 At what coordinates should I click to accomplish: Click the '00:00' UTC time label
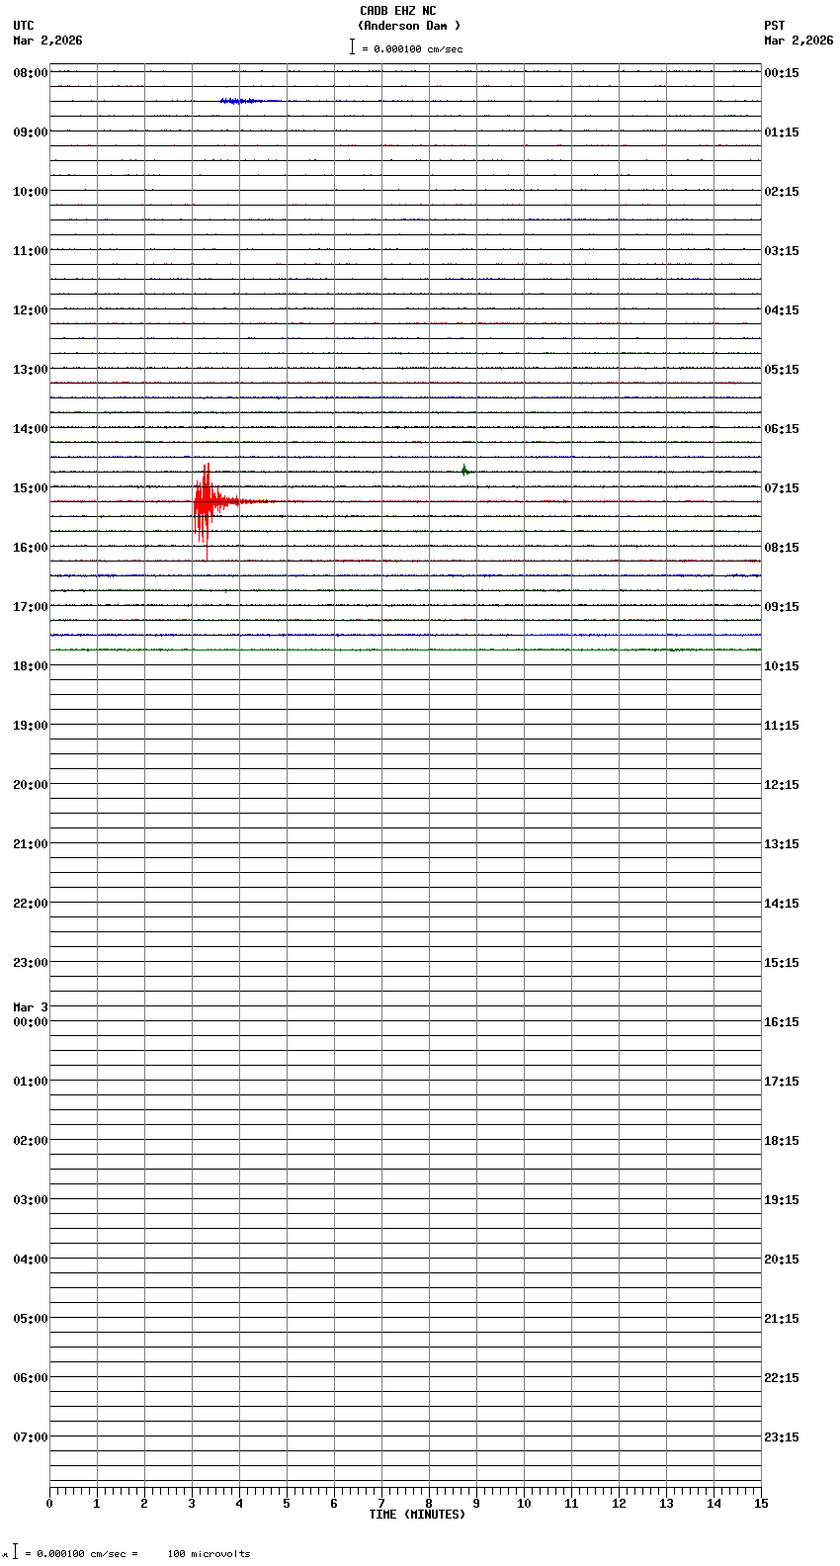pyautogui.click(x=31, y=1022)
